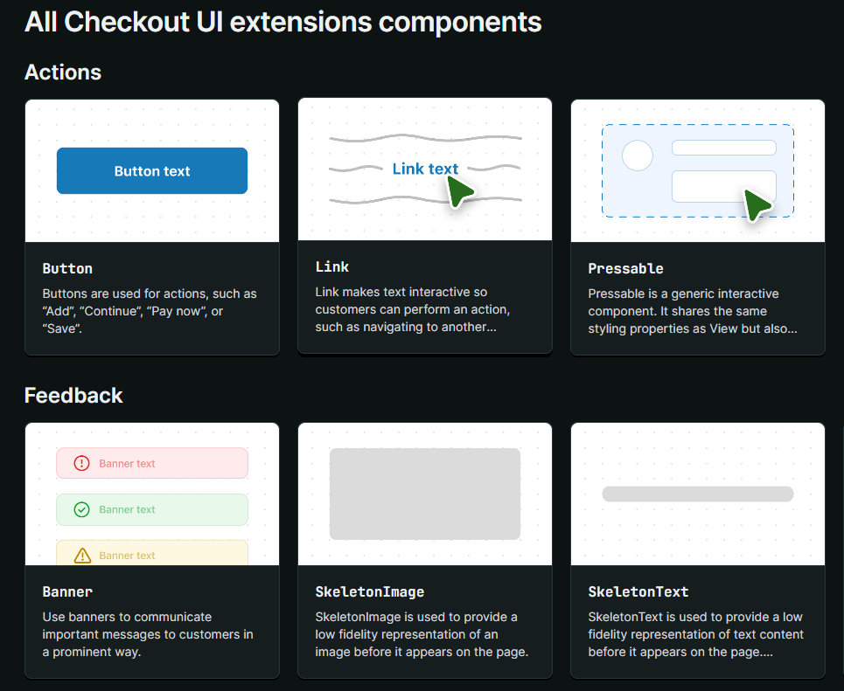The width and height of the screenshot is (844, 691).
Task: Click the Pressable description text
Action: [x=693, y=311]
